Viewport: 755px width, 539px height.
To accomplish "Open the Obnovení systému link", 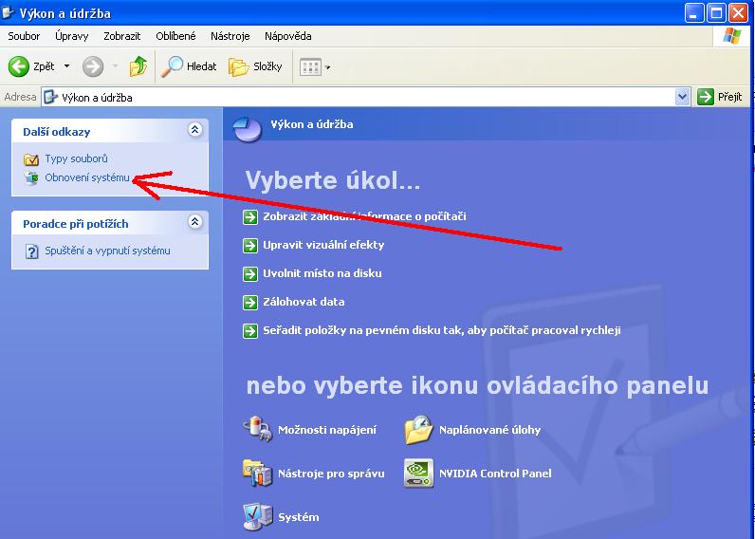I will click(x=87, y=177).
